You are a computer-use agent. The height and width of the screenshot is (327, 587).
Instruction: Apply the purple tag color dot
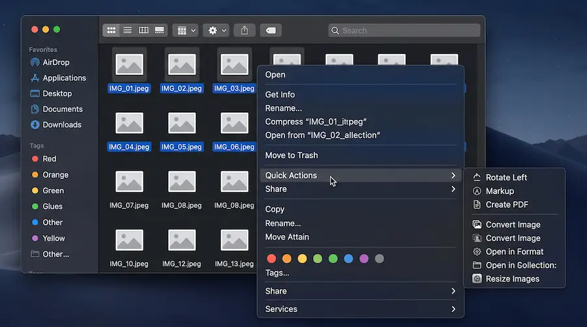pos(364,259)
